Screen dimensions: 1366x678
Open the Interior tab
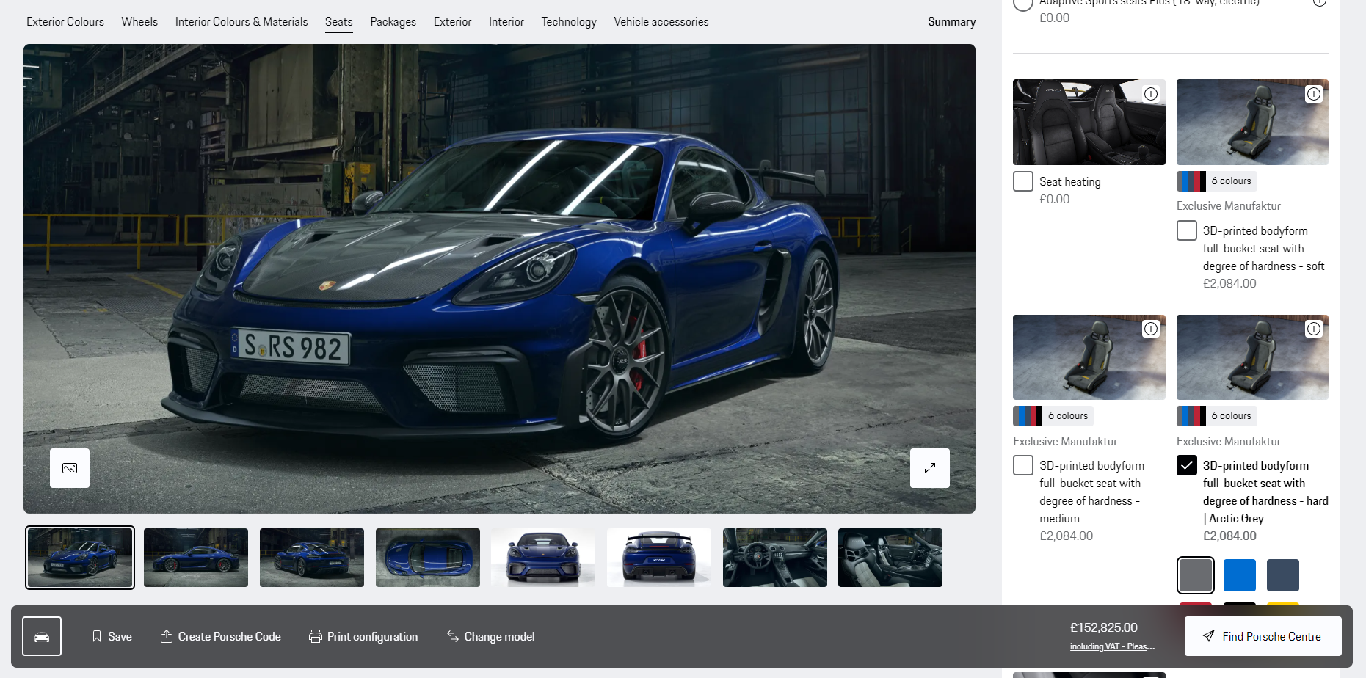tap(506, 22)
